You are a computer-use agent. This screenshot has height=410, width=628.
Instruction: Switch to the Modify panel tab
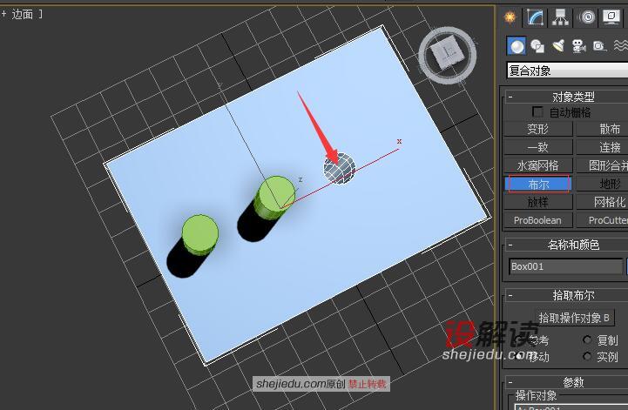click(535, 17)
